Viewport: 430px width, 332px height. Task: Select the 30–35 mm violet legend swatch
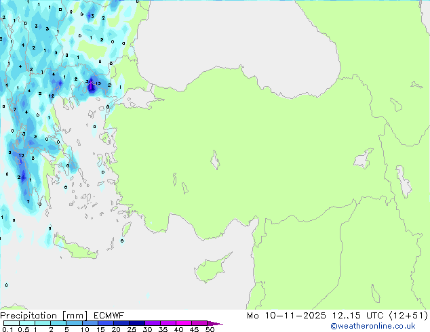pos(152,323)
